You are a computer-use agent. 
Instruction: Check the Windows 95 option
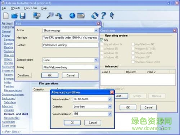click(102, 48)
